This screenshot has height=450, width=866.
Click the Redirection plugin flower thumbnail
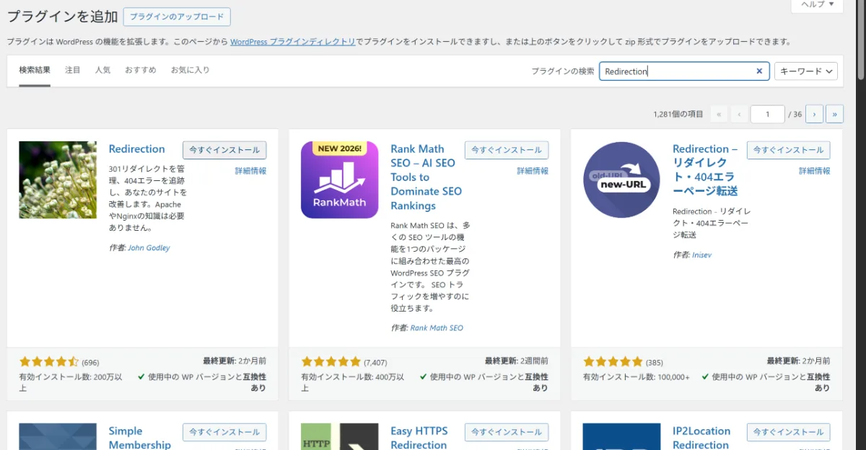[x=58, y=180]
